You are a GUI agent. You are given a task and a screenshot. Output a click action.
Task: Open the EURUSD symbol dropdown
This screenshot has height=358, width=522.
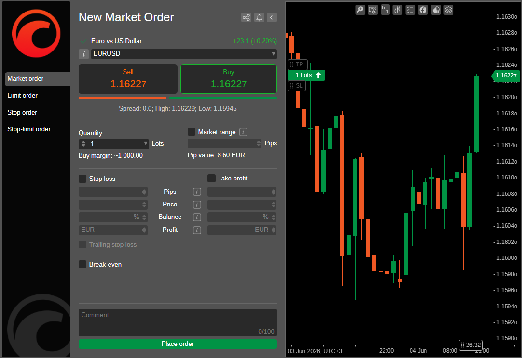[184, 54]
